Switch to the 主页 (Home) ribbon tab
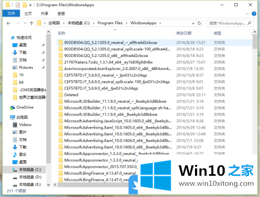Screen dimensions: 260x197 28,13
